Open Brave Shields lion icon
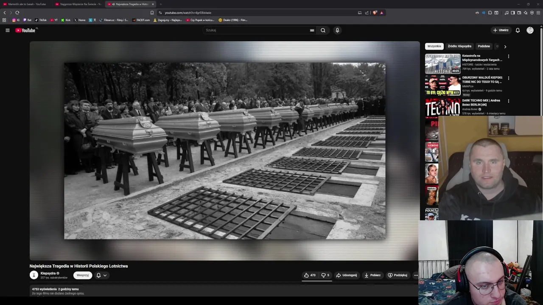 click(375, 13)
